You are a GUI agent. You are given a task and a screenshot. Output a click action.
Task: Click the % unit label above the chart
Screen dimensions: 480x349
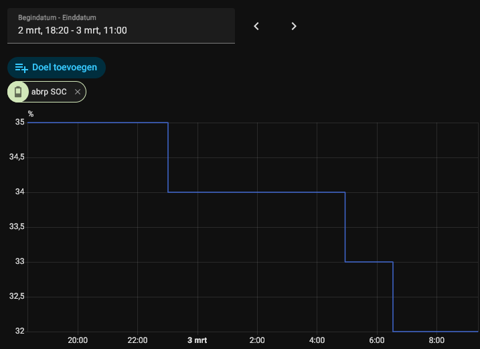click(x=31, y=114)
